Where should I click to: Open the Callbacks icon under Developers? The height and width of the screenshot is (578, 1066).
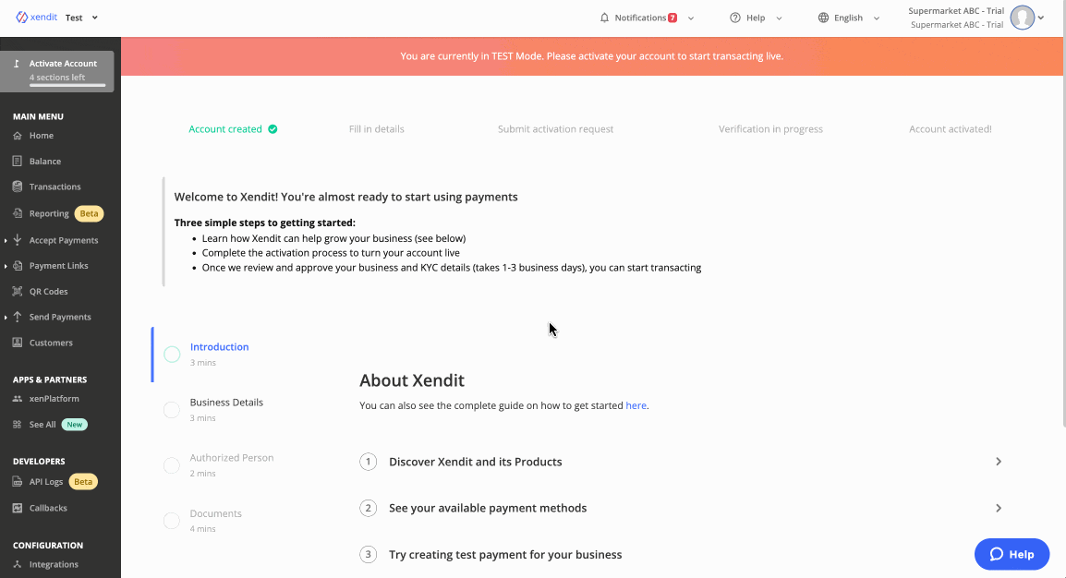click(x=18, y=508)
